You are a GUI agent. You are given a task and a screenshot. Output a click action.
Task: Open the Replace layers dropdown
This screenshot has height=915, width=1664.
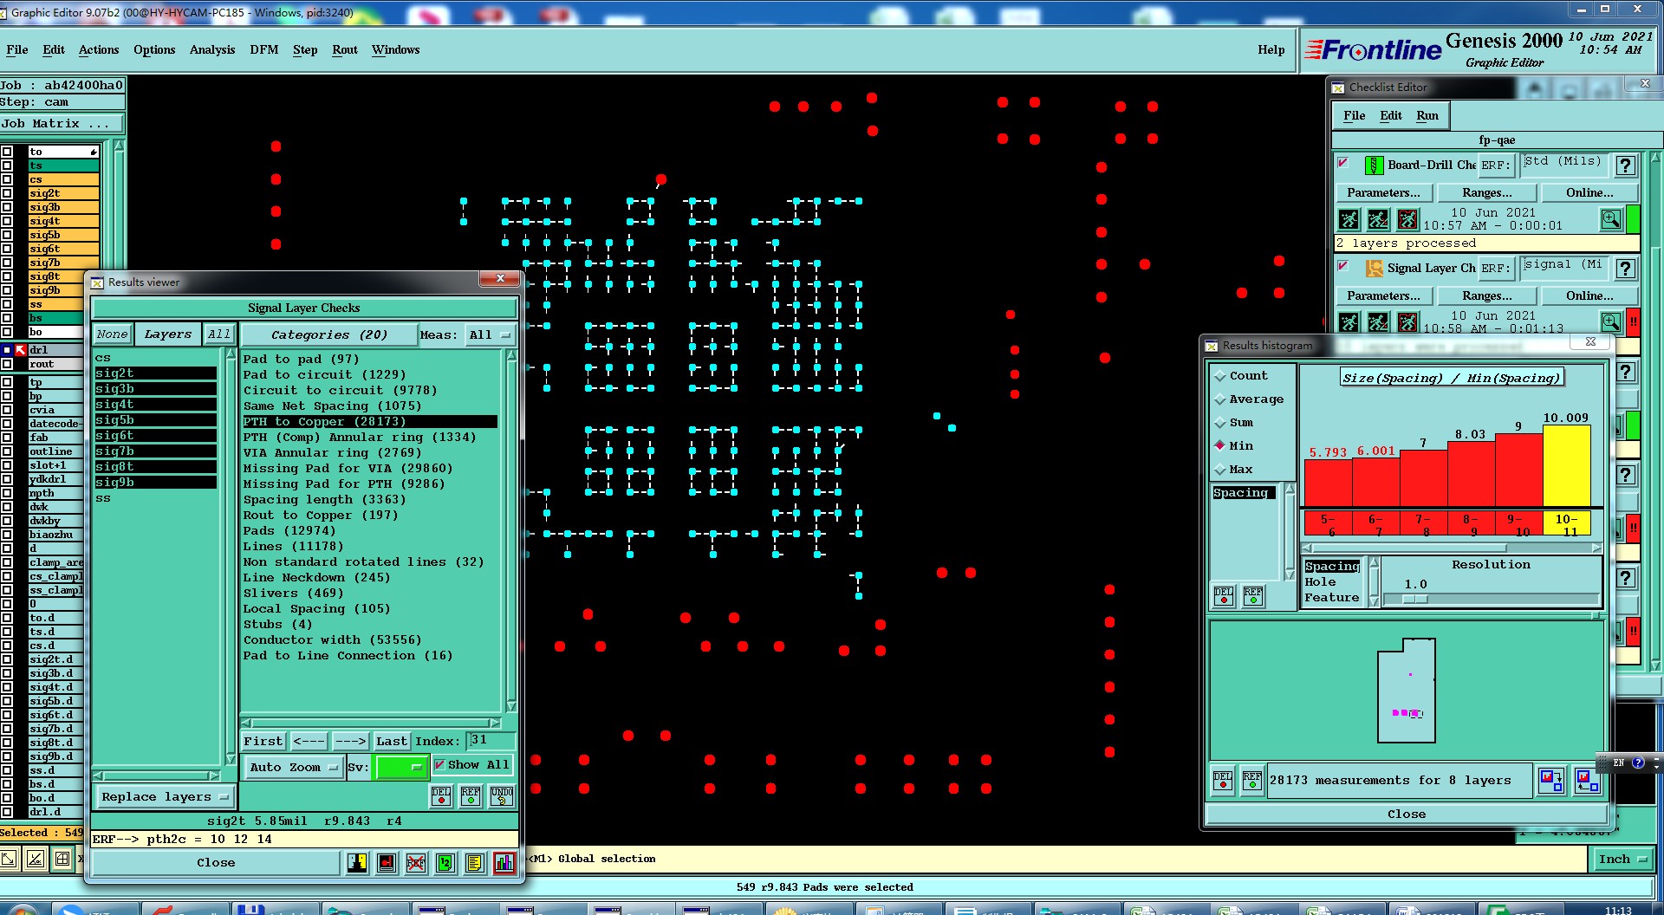pos(164,796)
